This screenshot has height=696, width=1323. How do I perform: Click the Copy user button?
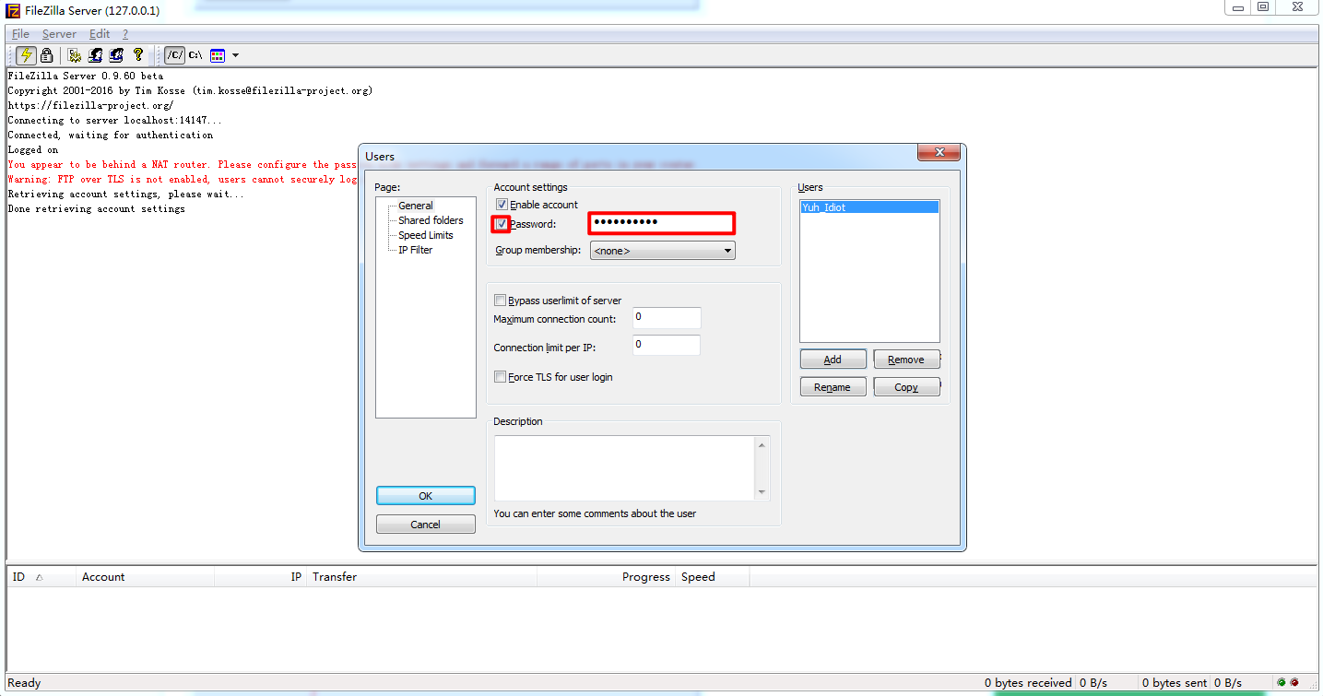click(906, 387)
